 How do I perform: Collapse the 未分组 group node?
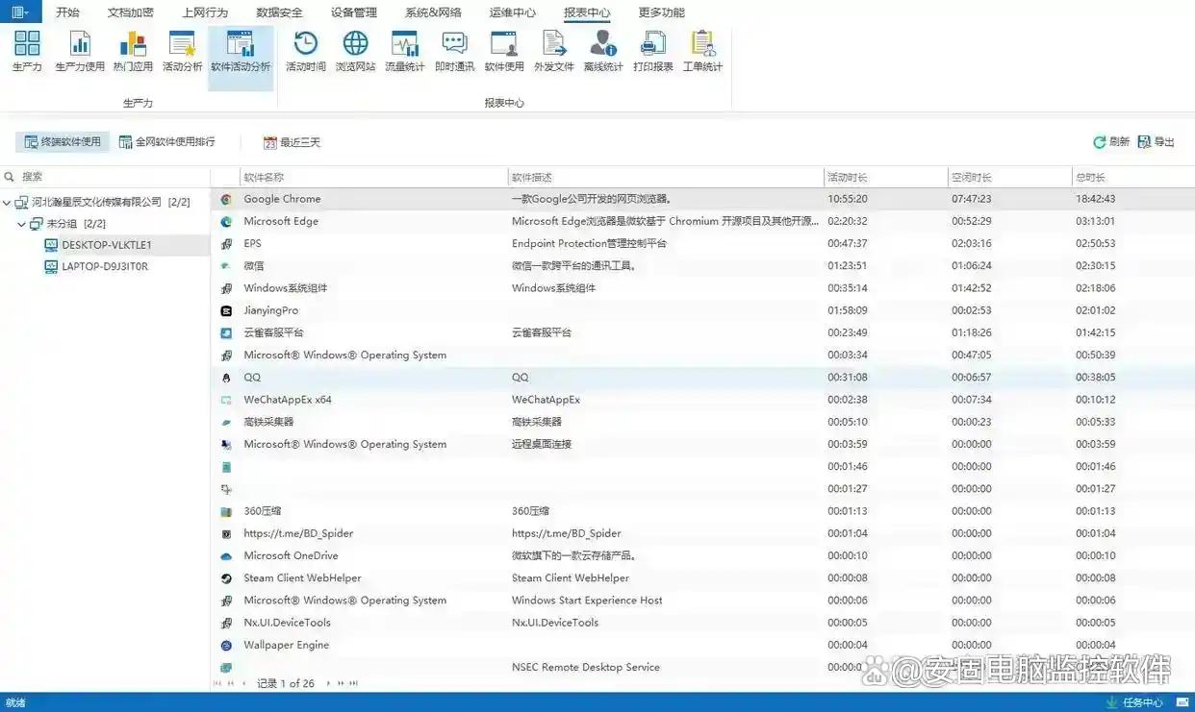coord(22,224)
